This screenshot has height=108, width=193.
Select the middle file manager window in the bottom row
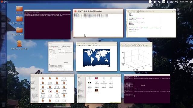click(99, 88)
